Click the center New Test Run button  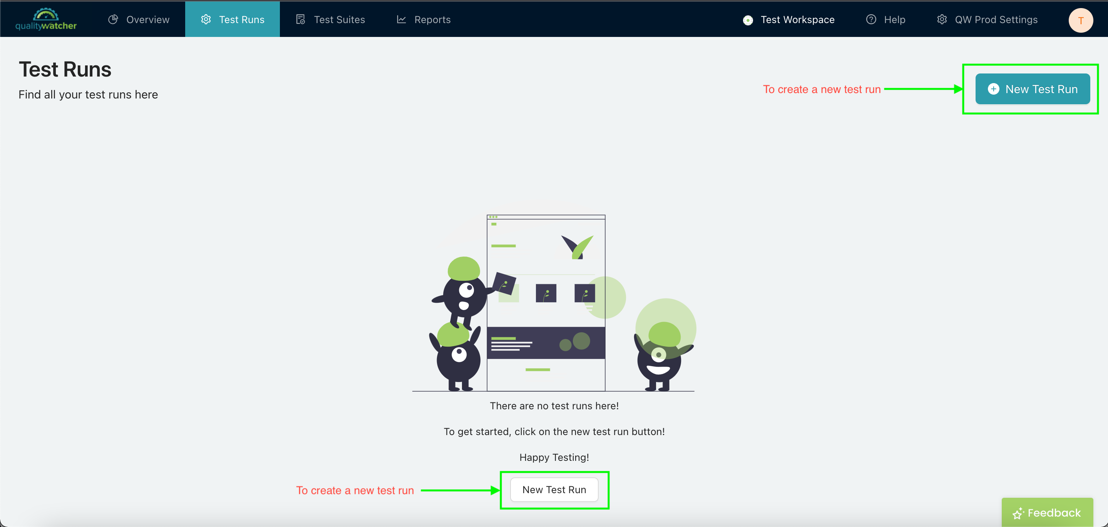(554, 490)
